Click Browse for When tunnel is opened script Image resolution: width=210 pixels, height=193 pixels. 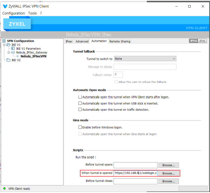tap(169, 173)
